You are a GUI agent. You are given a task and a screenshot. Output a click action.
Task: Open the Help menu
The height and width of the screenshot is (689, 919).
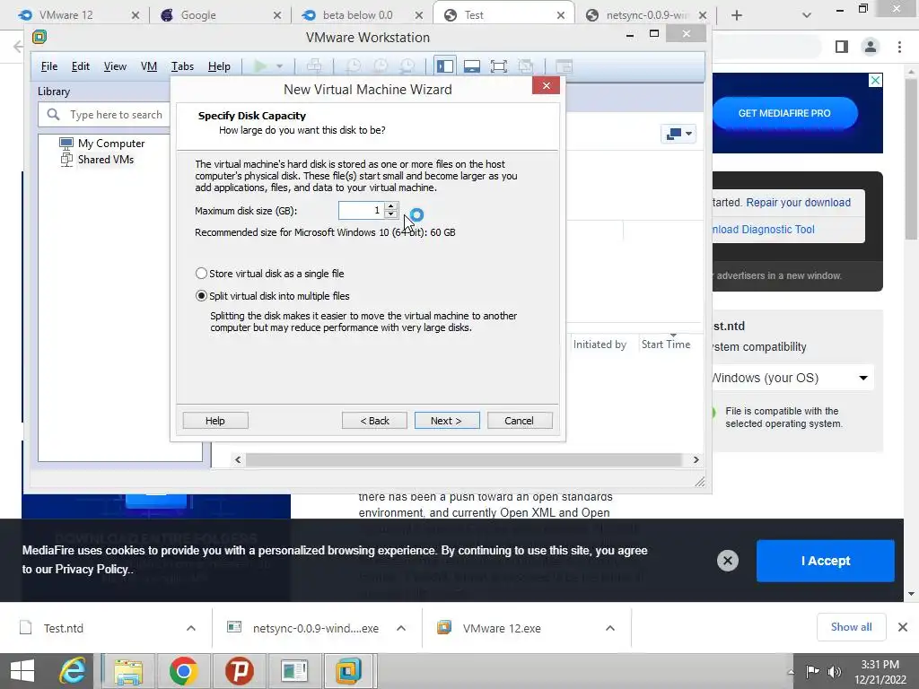tap(219, 66)
